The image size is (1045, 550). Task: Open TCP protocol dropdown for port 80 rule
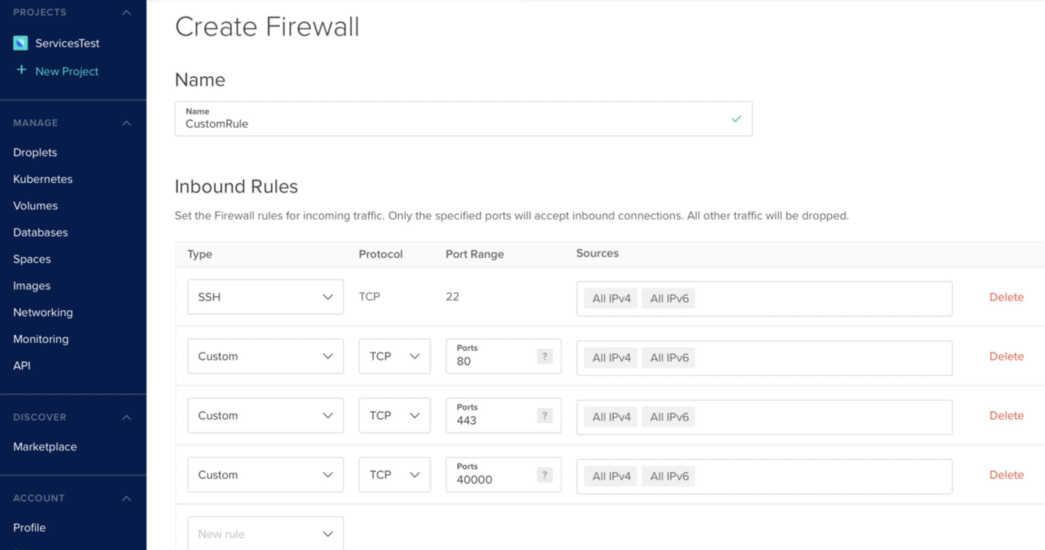[394, 356]
